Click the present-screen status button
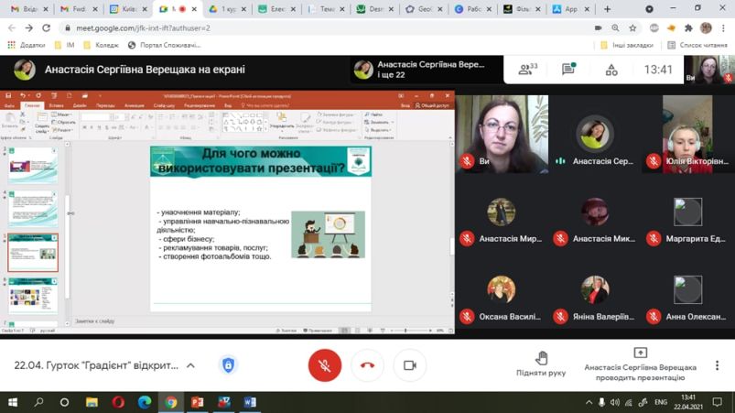 click(x=641, y=364)
